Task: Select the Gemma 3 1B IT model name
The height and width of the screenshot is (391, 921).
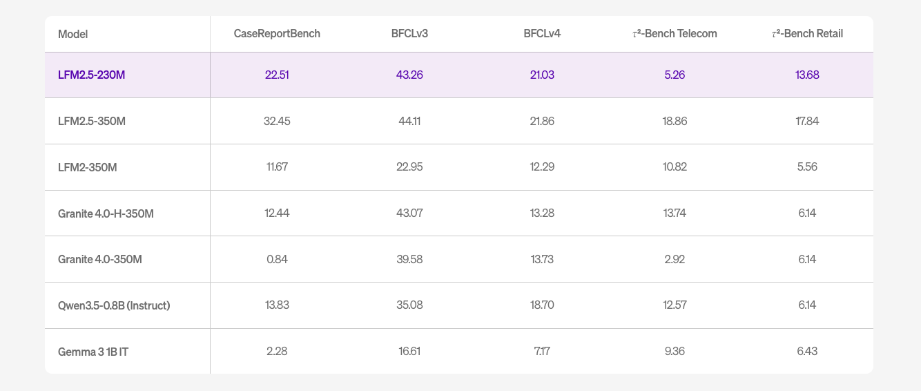Action: [x=93, y=352]
